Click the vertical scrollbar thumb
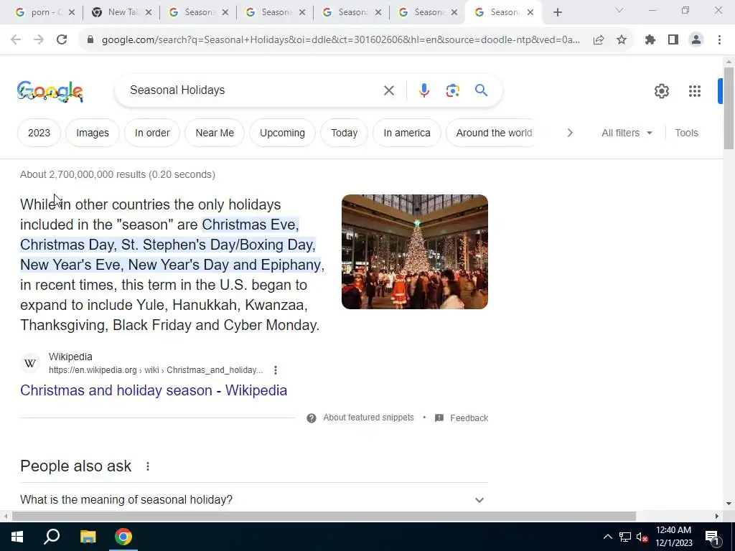Image resolution: width=735 pixels, height=551 pixels. [x=729, y=109]
